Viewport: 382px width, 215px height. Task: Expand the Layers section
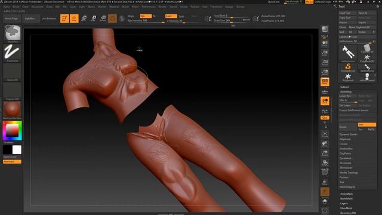pyautogui.click(x=344, y=203)
